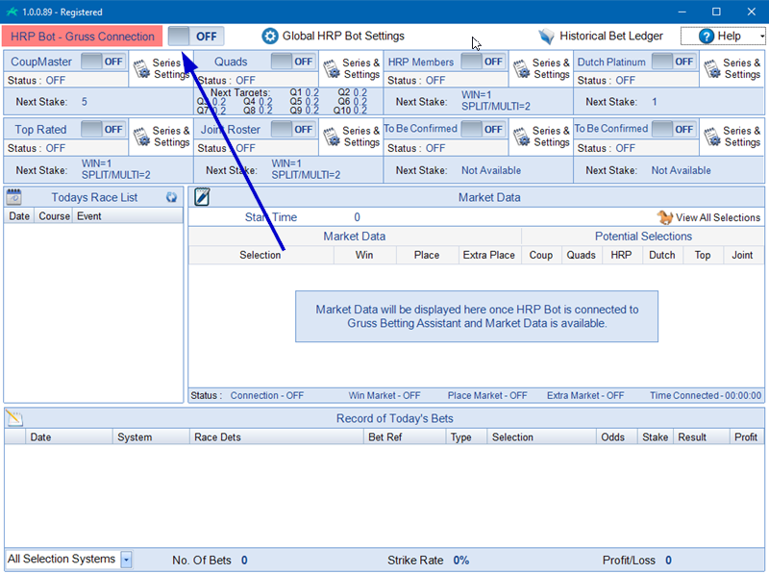Click the CoupMaster Next Stake value 5
The width and height of the screenshot is (769, 574).
[85, 102]
